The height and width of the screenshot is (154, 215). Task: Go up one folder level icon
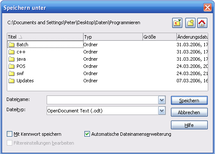coord(177,23)
